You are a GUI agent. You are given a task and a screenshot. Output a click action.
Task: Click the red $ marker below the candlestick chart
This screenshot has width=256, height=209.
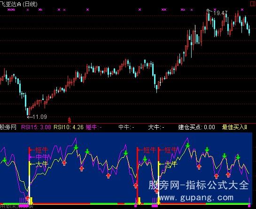(70, 120)
